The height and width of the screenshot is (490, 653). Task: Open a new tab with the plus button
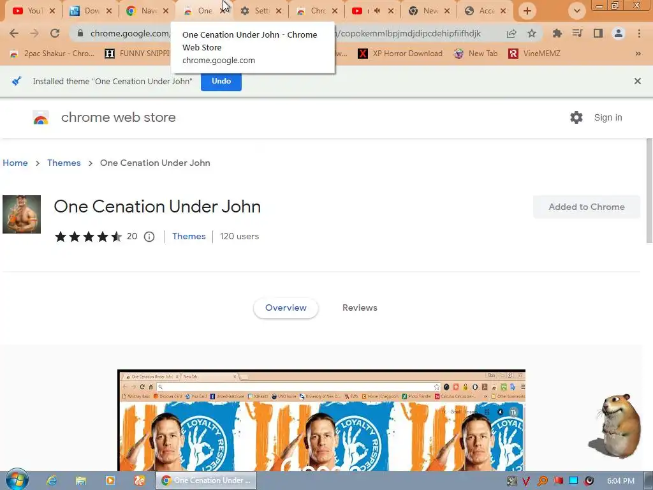[527, 11]
